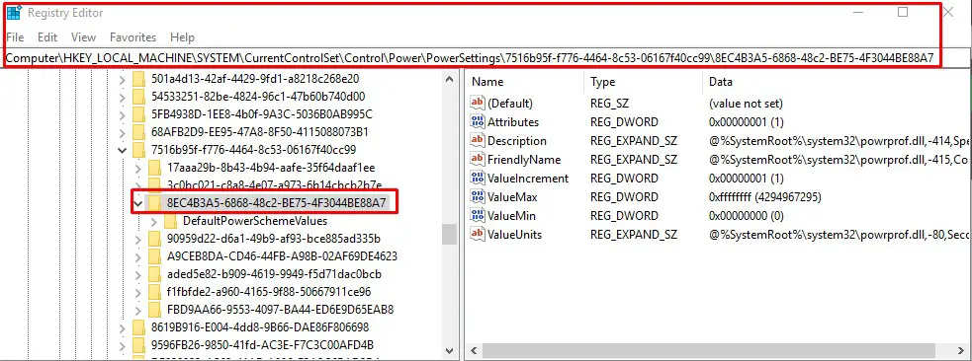
Task: Click folder icon of 17aaa29b-8b43-4b94-aafe-35f64daaf1ee
Action: point(155,168)
